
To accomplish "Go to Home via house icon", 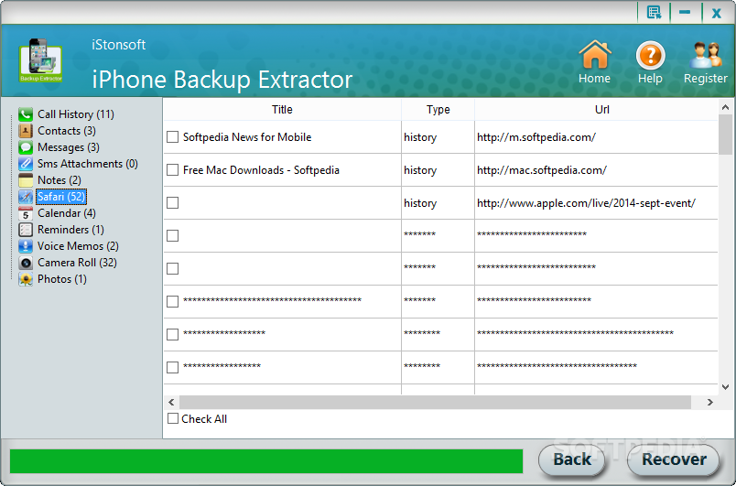I will 595,55.
